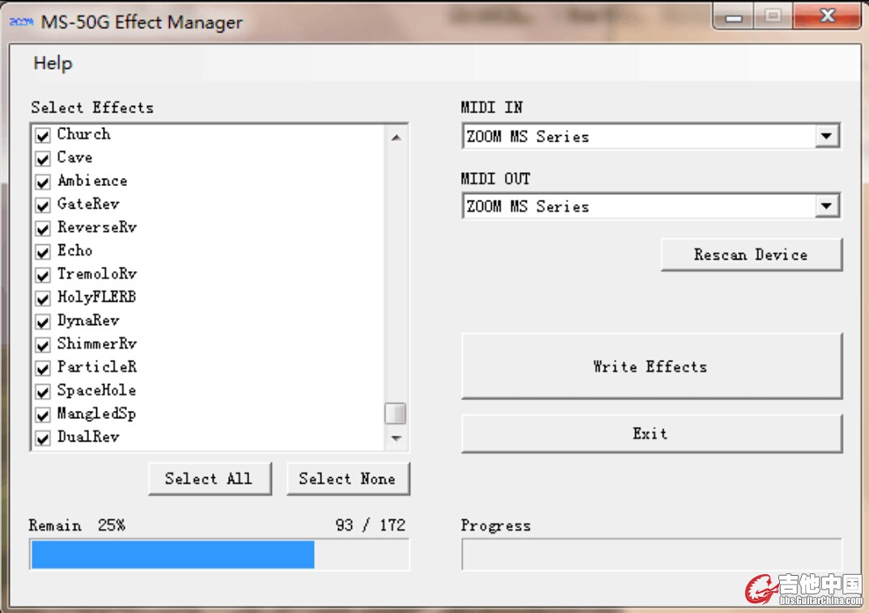Click the blue Remain memory bar

173,554
